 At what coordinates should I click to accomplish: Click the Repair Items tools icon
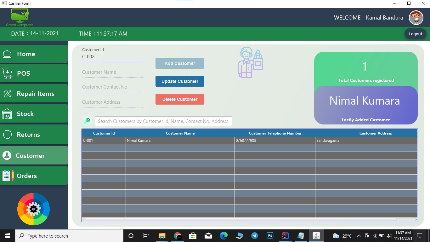[8, 93]
